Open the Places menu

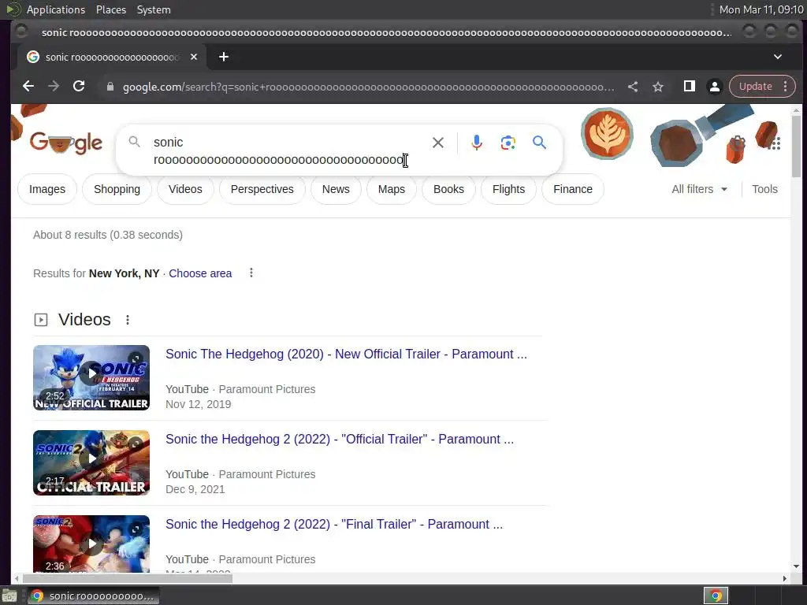tap(110, 9)
